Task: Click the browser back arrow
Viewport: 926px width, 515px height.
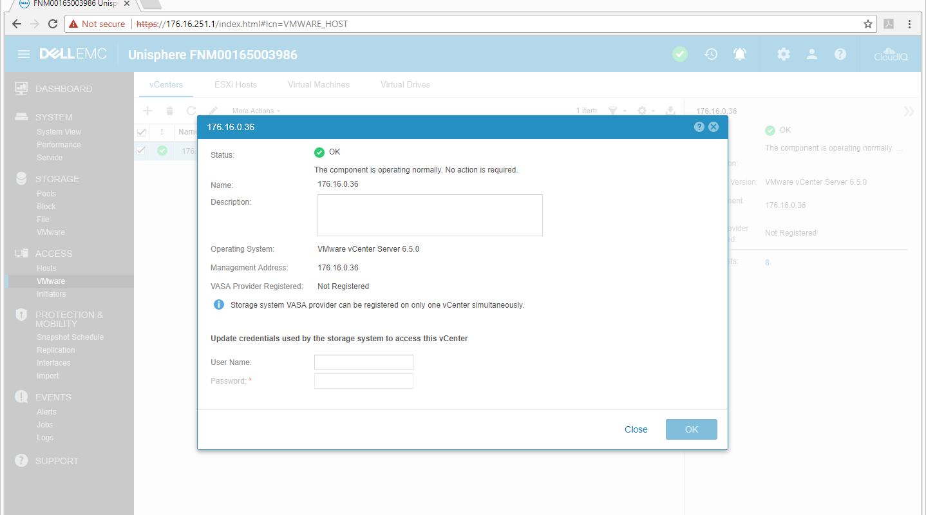Action: [17, 24]
